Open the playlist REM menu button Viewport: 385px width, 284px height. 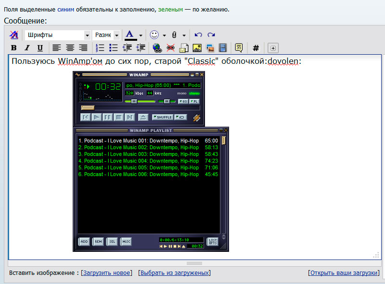[98, 242]
